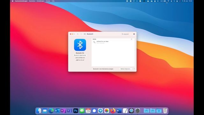Click the Wi-Fi status icon in menu bar
Viewport: 204px width, 115px height.
[x=168, y=1]
